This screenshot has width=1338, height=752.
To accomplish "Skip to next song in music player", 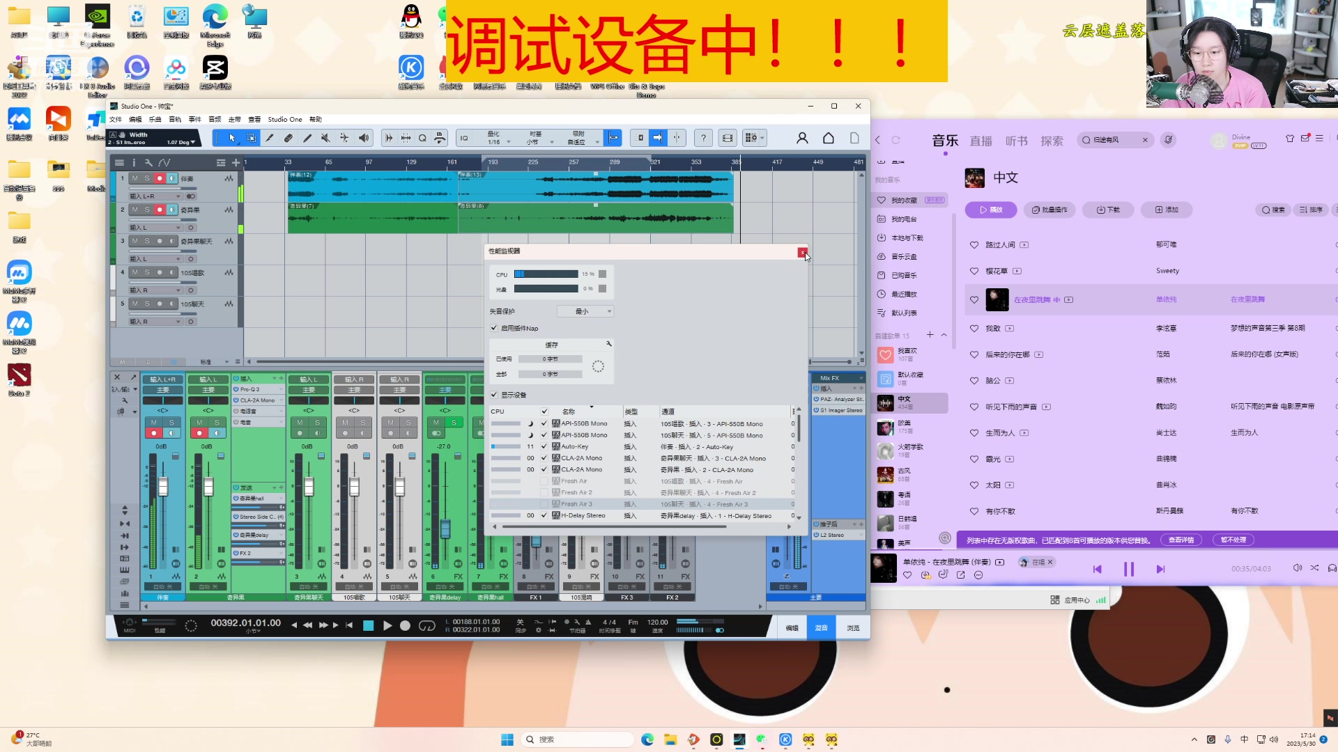I will [x=1160, y=569].
